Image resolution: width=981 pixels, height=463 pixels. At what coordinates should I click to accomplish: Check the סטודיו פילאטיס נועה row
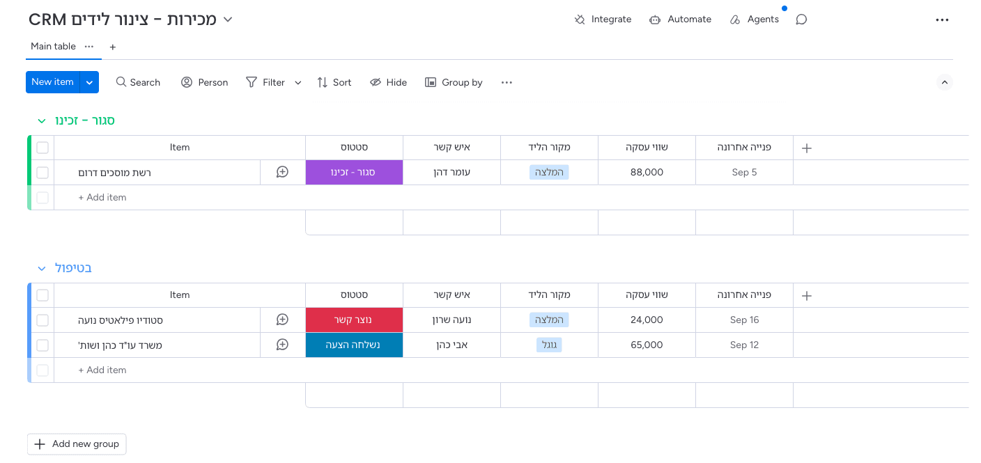click(x=43, y=320)
